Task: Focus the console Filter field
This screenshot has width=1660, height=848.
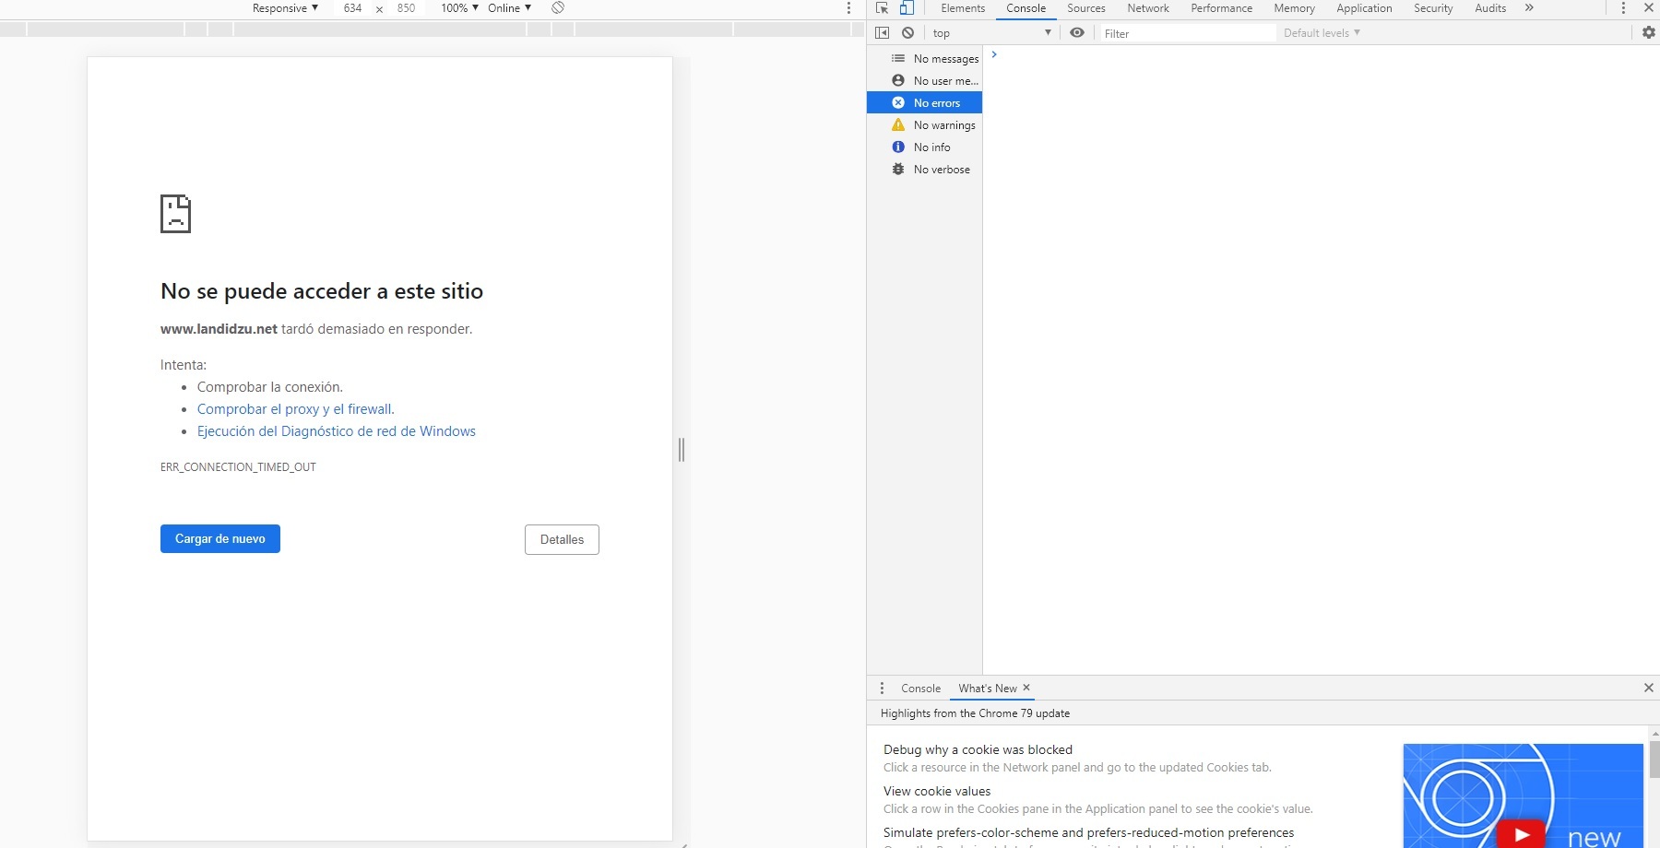Action: coord(1187,33)
